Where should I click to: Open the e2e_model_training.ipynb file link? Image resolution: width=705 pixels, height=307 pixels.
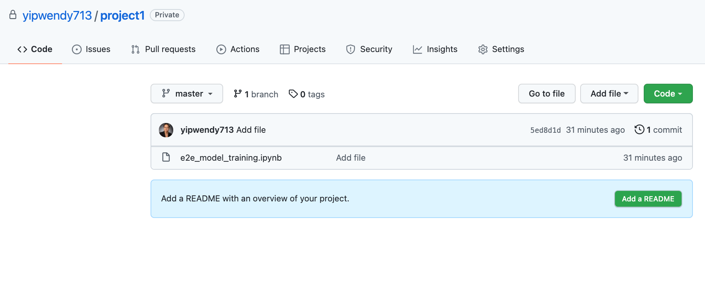click(x=231, y=158)
